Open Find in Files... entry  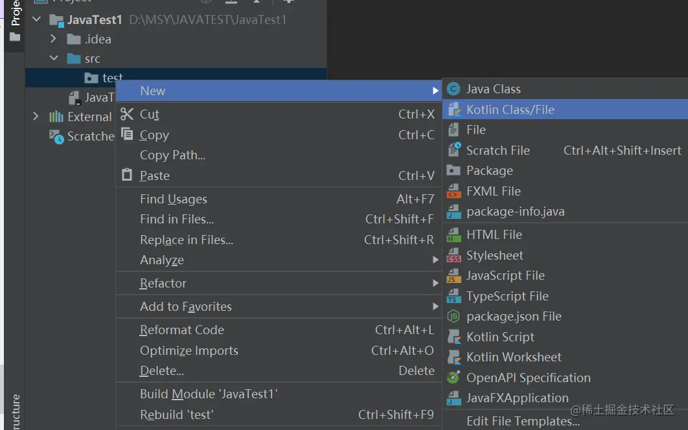click(x=279, y=220)
